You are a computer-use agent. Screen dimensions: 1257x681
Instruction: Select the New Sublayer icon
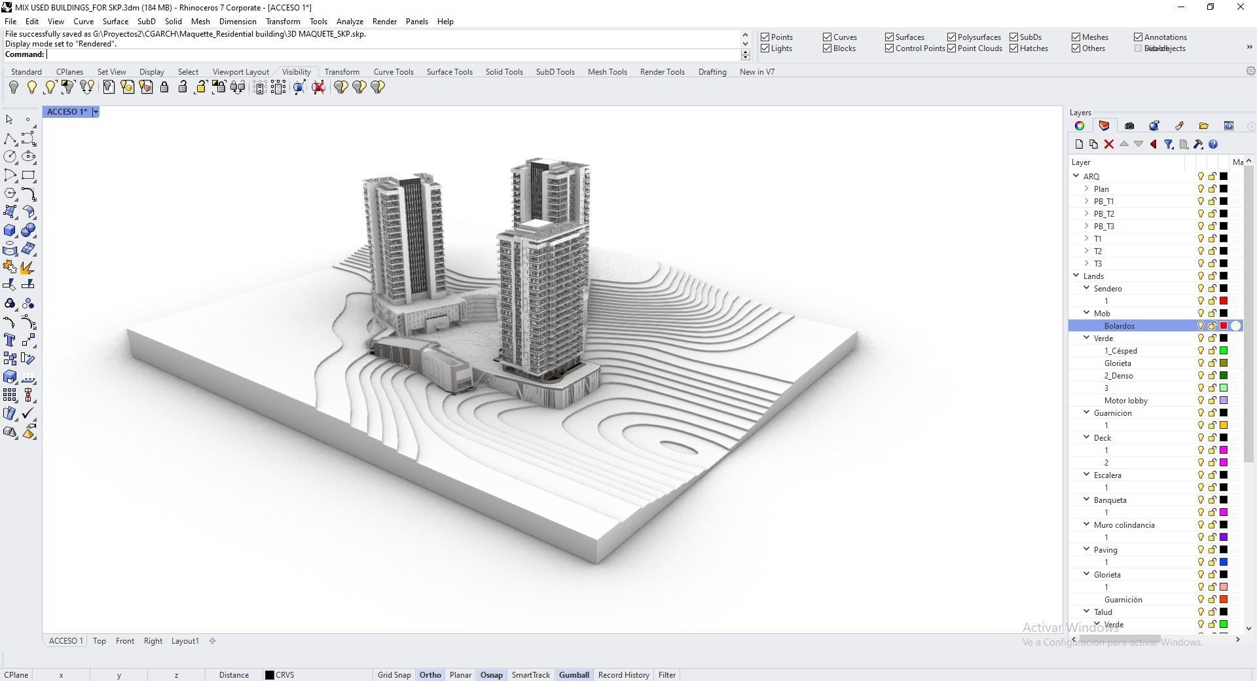[1094, 144]
